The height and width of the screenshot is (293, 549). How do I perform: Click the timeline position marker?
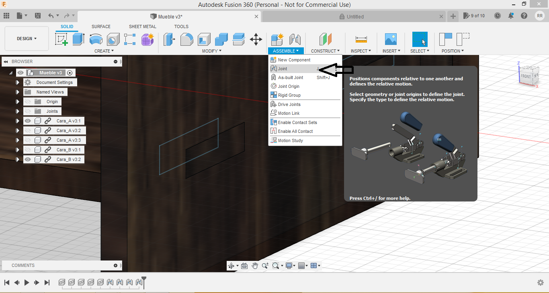point(144,282)
